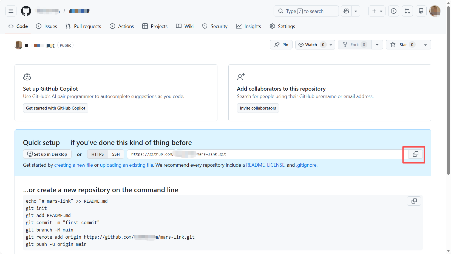Open the create new plus dropdown

pyautogui.click(x=377, y=11)
